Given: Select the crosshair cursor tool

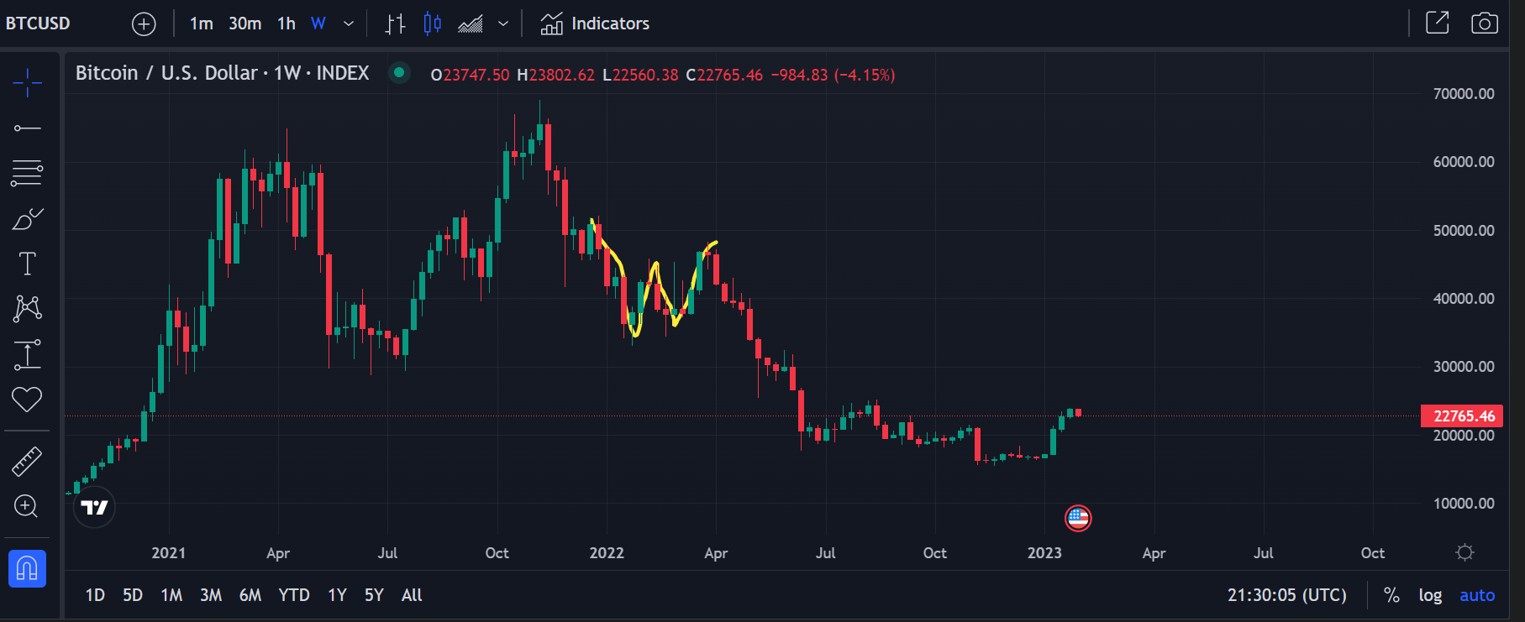Looking at the screenshot, I should (x=28, y=83).
